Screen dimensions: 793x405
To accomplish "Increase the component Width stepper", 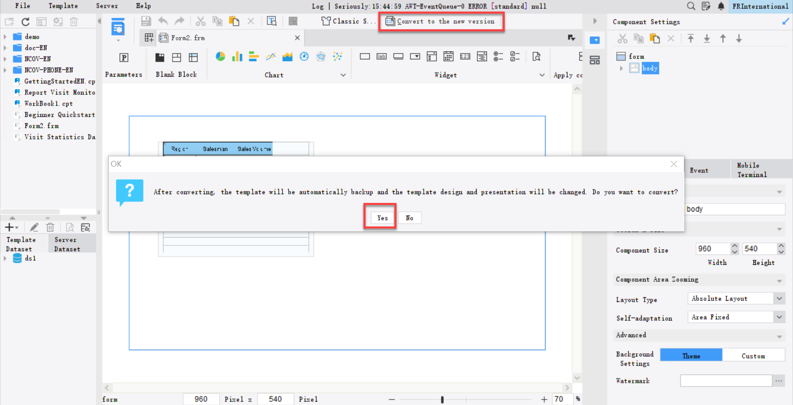I will [734, 246].
